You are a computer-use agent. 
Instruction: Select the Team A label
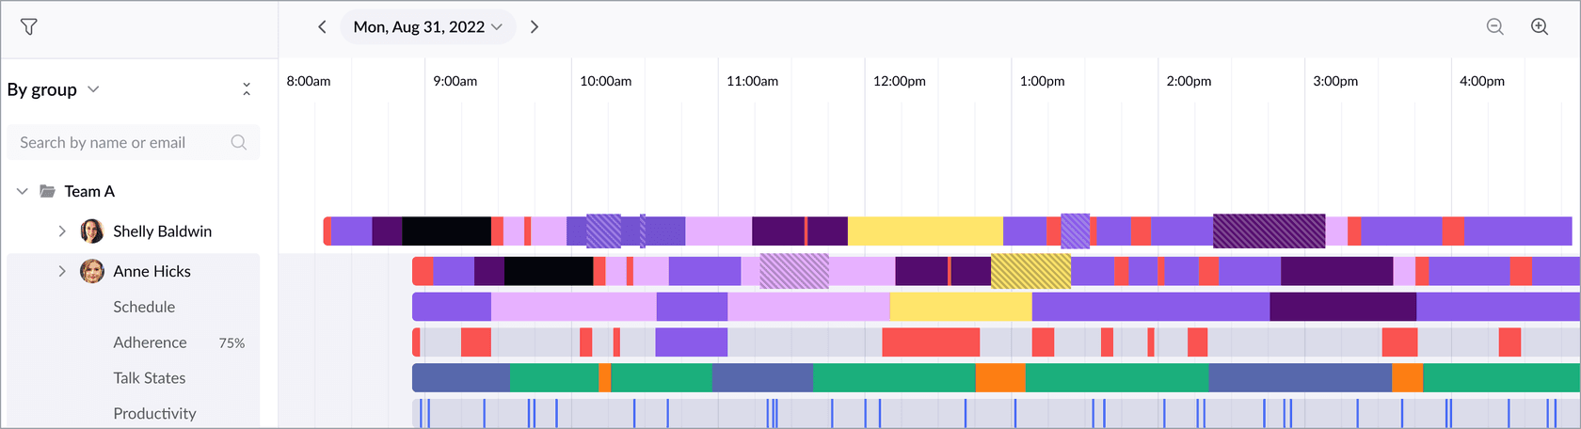(x=89, y=191)
